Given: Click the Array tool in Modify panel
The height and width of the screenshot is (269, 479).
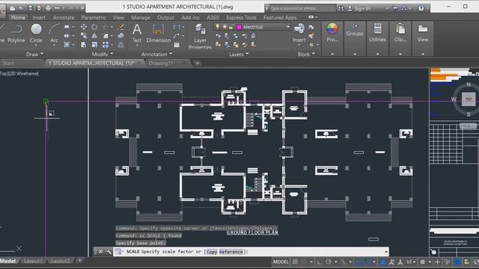Looking at the screenshot, I should [x=106, y=45].
